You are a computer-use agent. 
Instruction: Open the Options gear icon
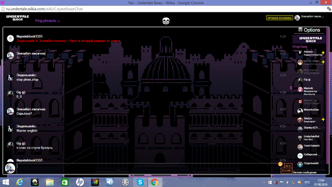300,30
